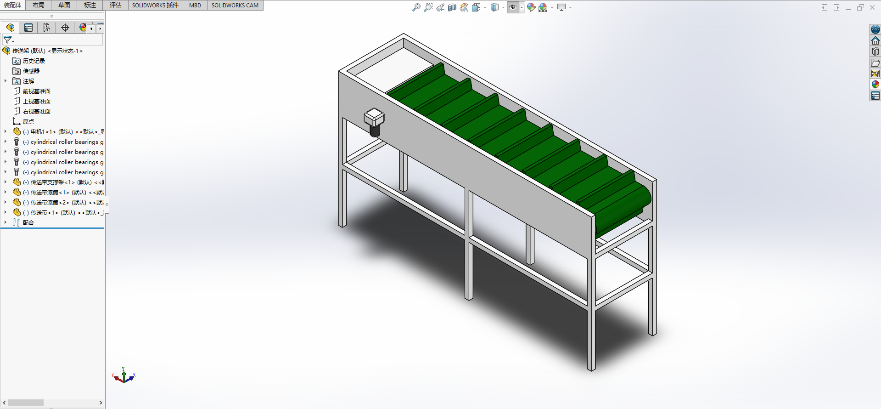This screenshot has width=881, height=409.
Task: Open the SOLIDWORKS 插件 tab
Action: pyautogui.click(x=155, y=5)
